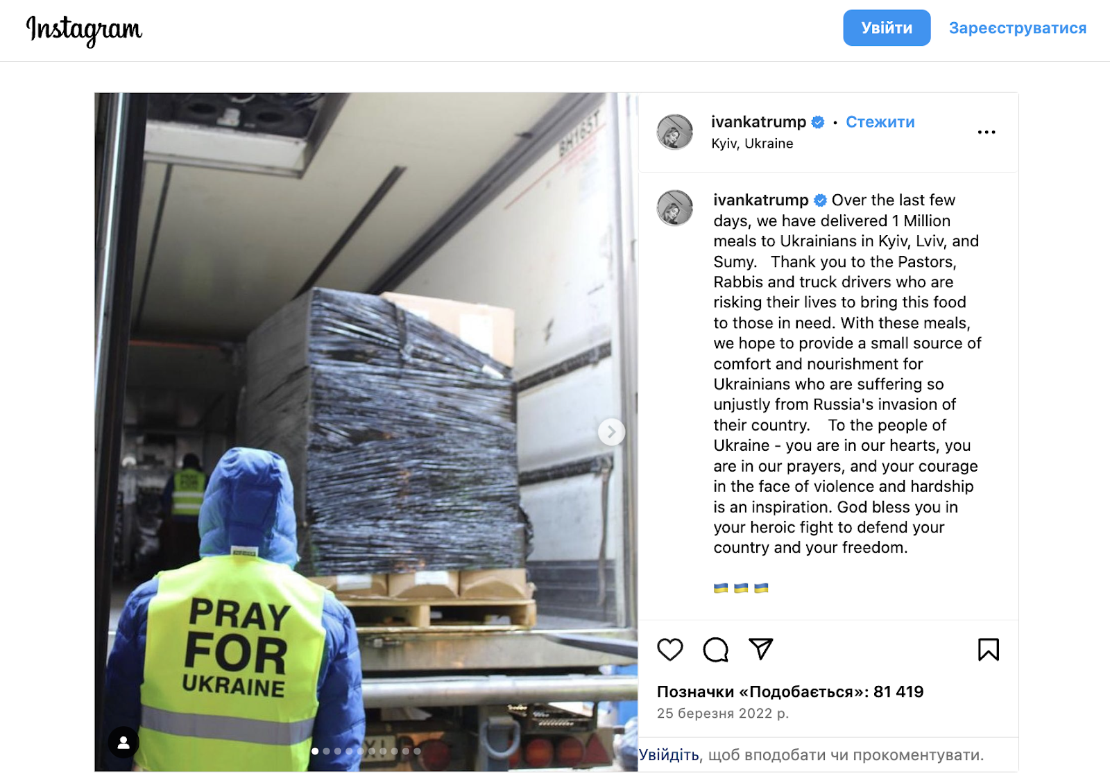Show tagged people icon on photo
1110x783 pixels.
point(123,743)
